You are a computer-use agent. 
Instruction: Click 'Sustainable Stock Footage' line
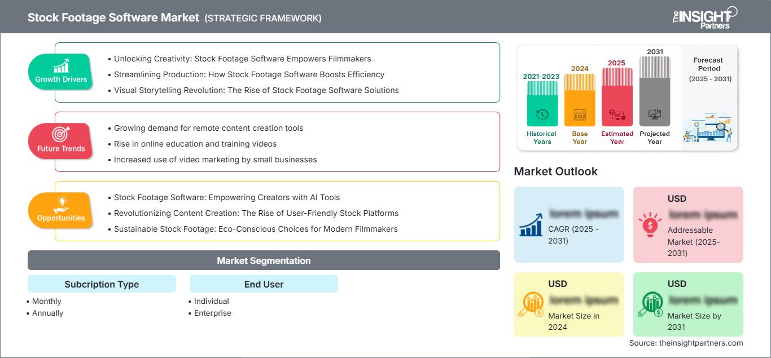(256, 229)
